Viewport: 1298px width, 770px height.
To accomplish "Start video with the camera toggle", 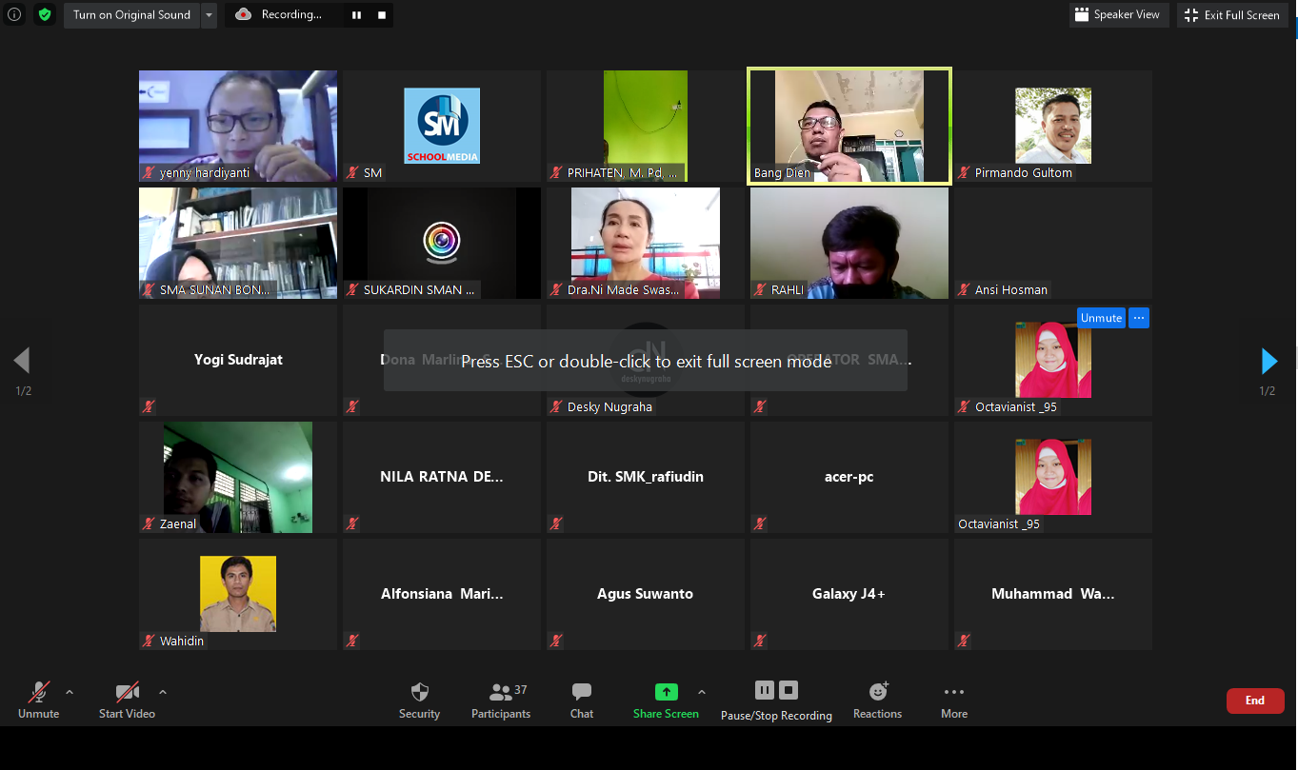I will pyautogui.click(x=127, y=692).
